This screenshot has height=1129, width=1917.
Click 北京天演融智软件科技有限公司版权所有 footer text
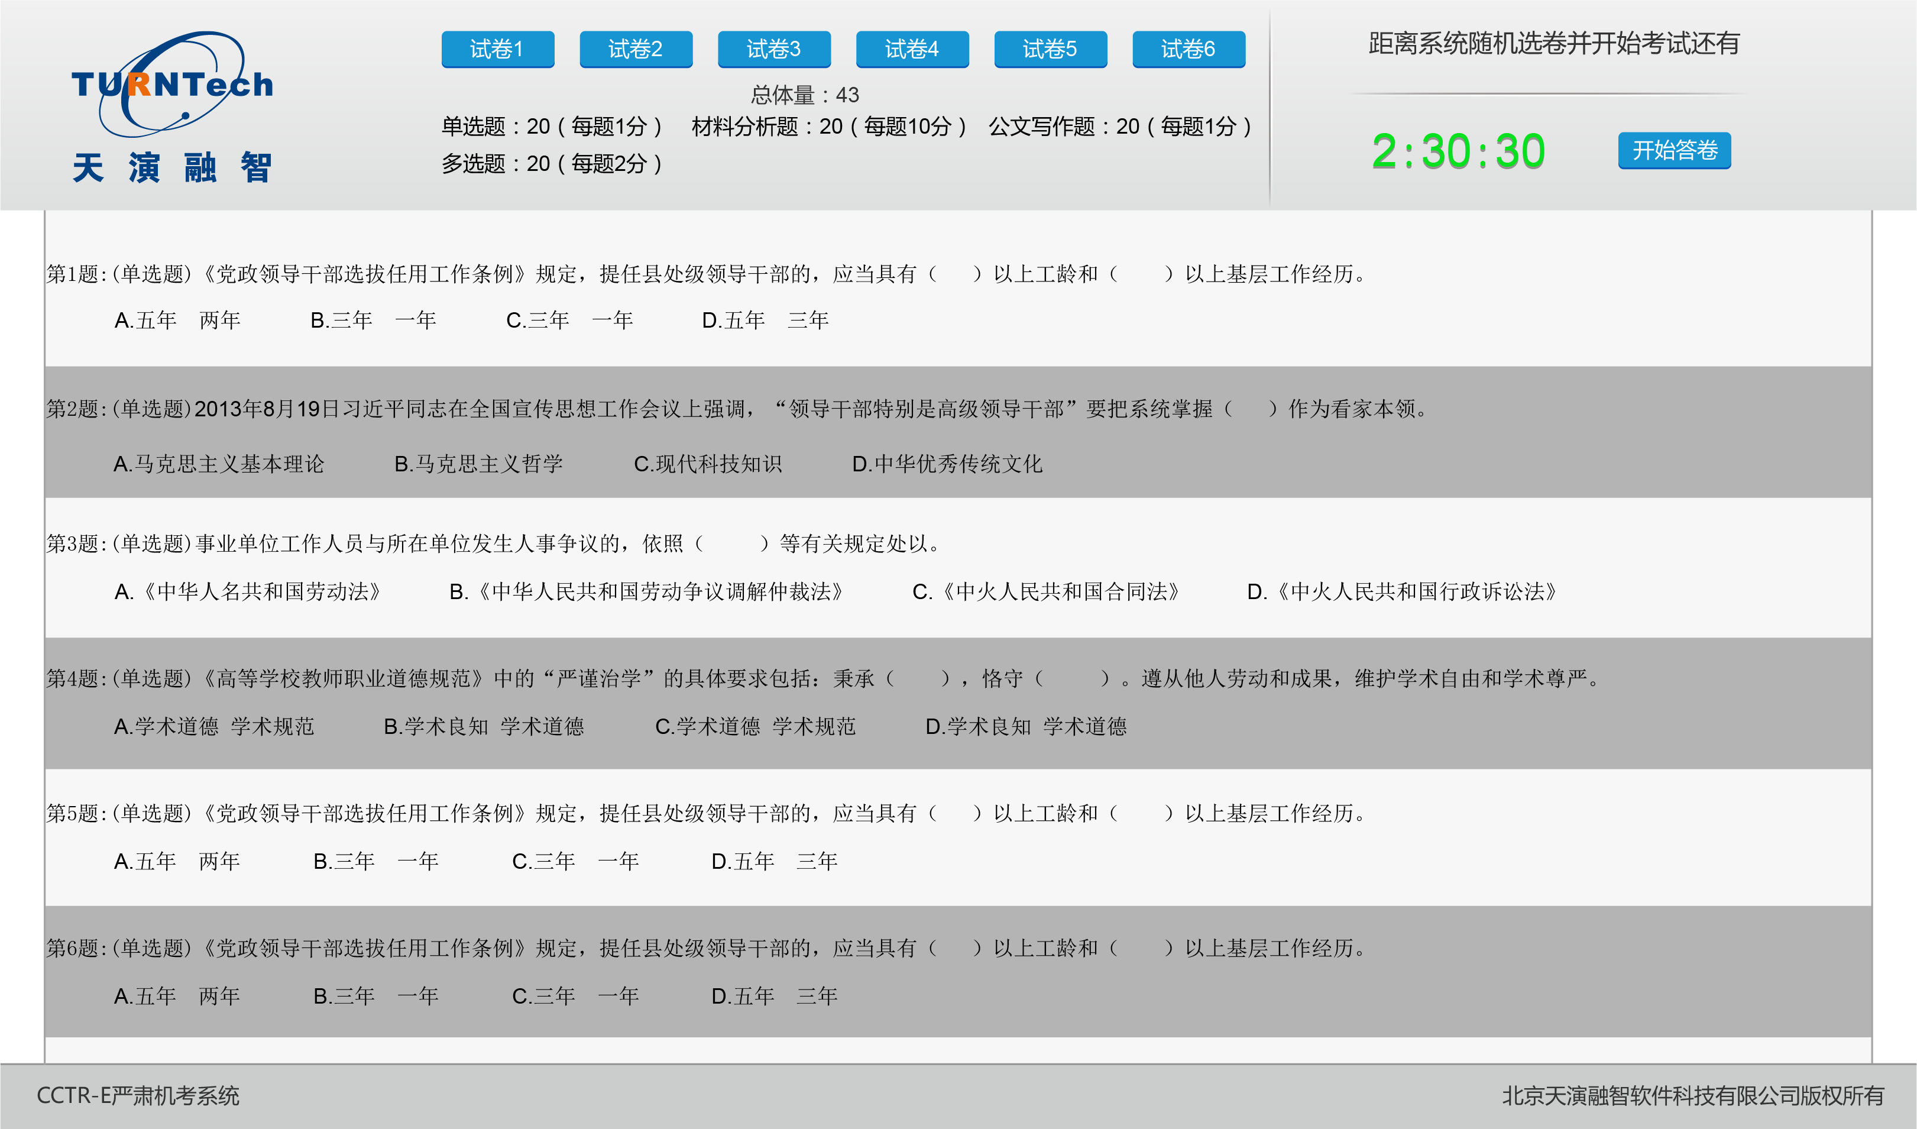coord(1693,1095)
